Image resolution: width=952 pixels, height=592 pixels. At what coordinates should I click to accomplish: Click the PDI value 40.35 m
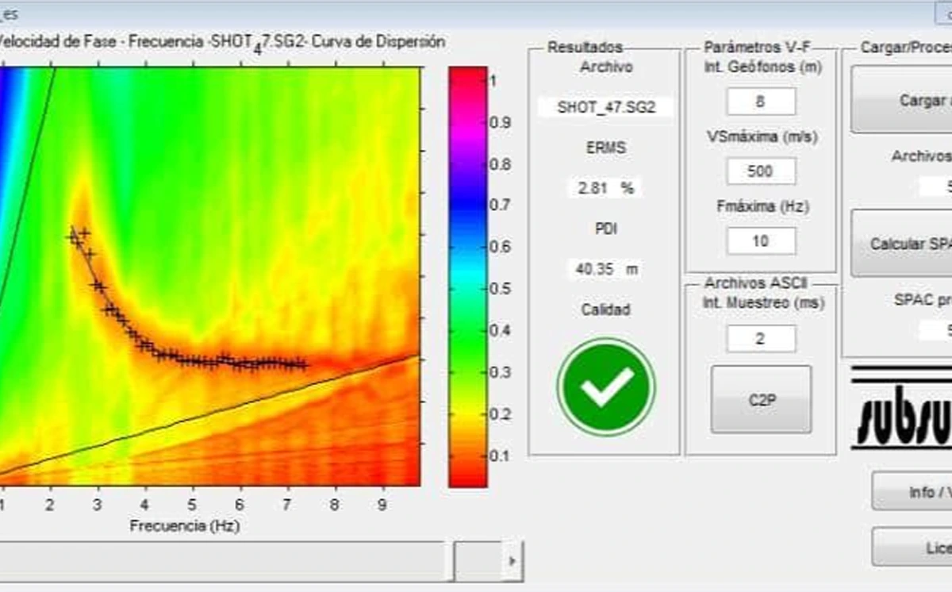[605, 269]
